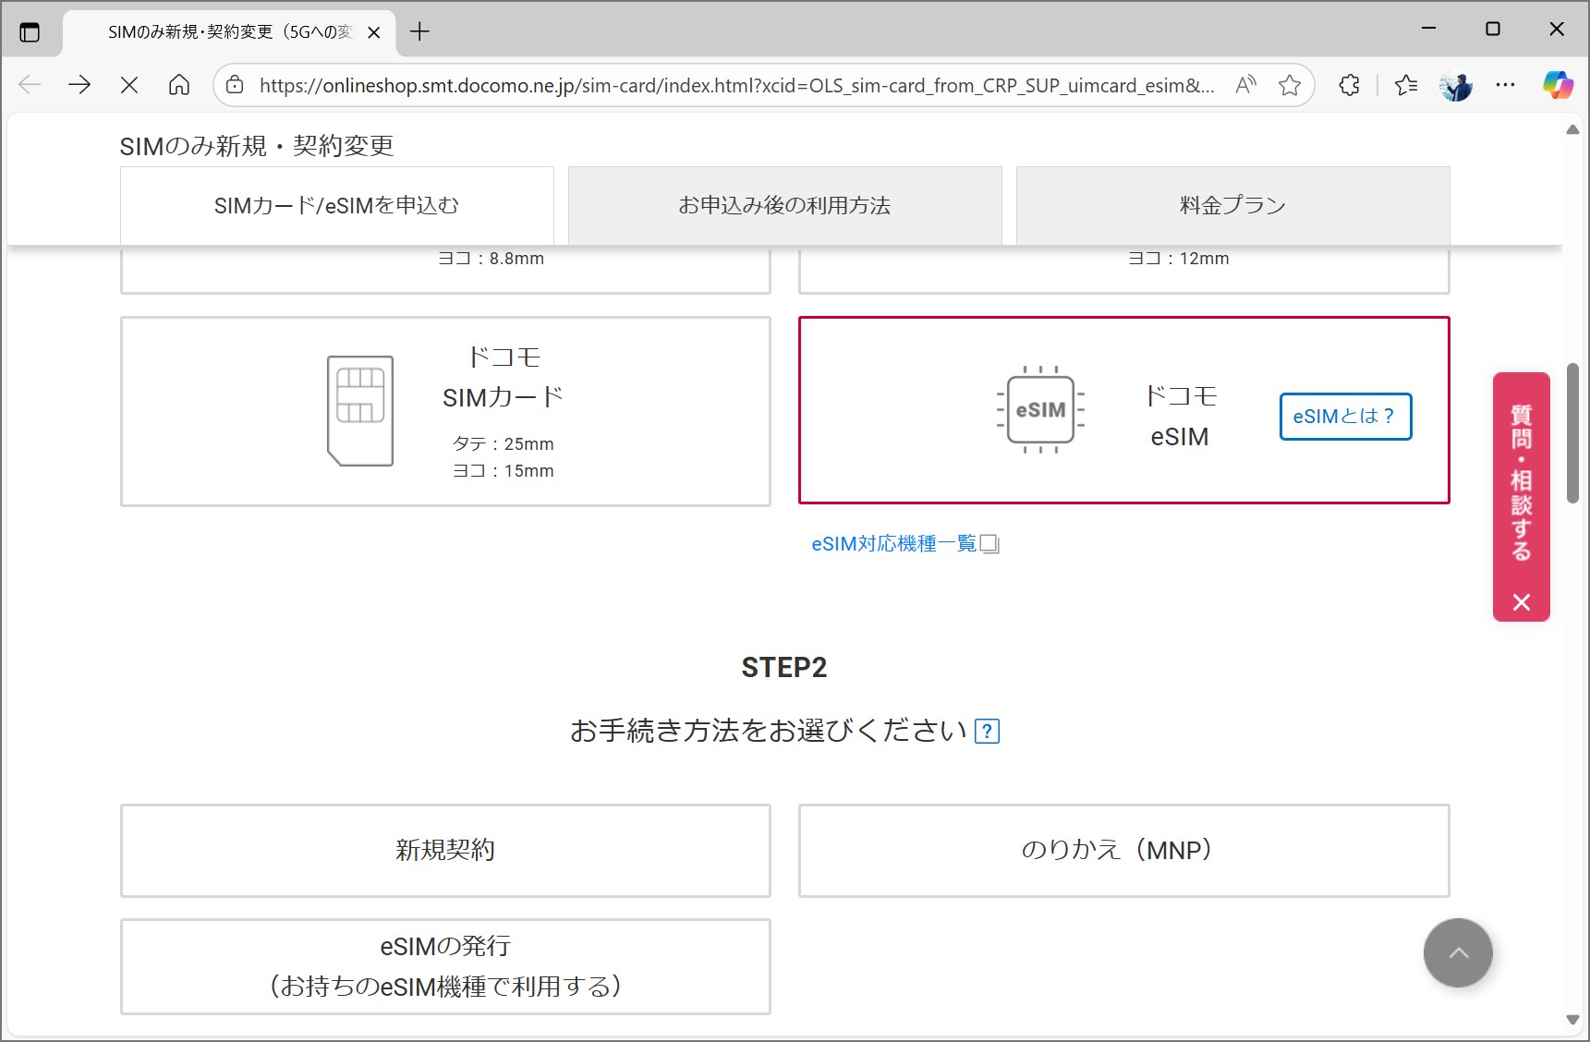Click the browser back arrow
1590x1042 pixels.
[x=30, y=85]
